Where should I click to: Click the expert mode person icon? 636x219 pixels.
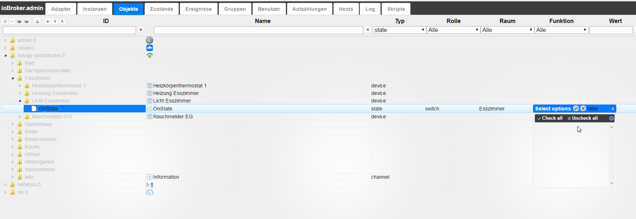pos(37,21)
